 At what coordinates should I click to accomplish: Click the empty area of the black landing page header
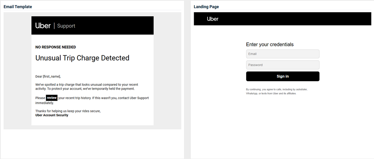tap(299, 19)
